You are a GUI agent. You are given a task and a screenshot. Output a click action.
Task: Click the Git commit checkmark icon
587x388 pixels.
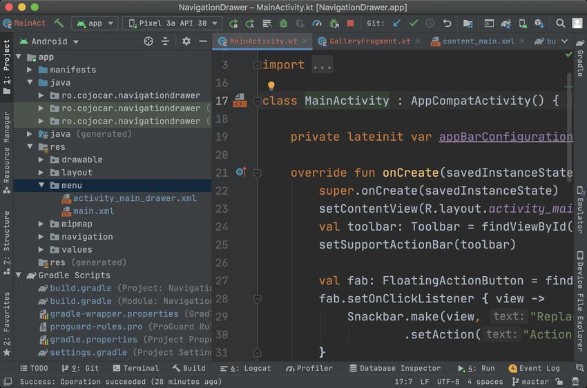pos(414,23)
